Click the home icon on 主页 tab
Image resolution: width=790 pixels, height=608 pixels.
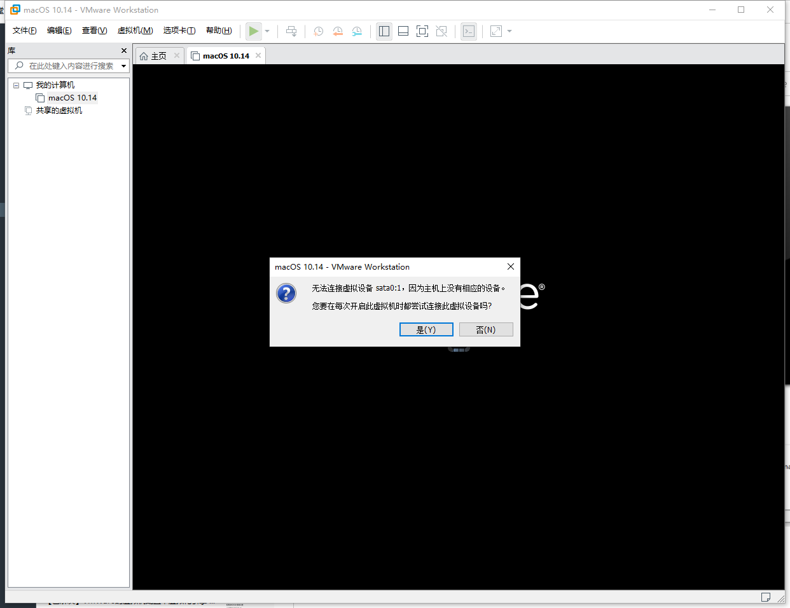tap(144, 56)
